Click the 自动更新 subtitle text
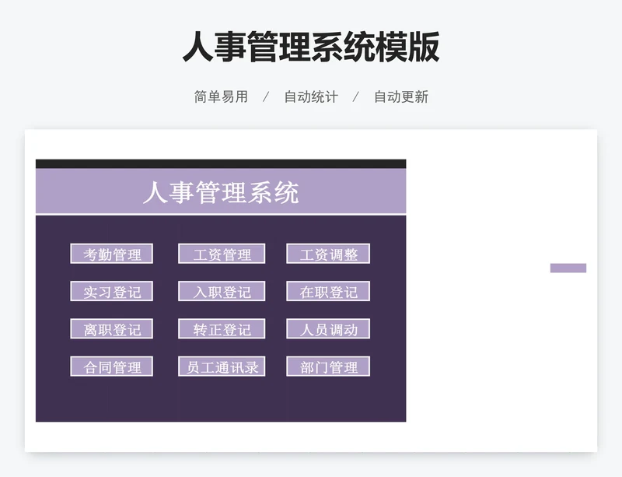Viewport: 622px width, 477px height. pos(401,96)
